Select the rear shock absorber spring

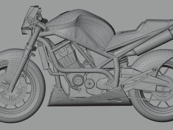click(x=124, y=60)
